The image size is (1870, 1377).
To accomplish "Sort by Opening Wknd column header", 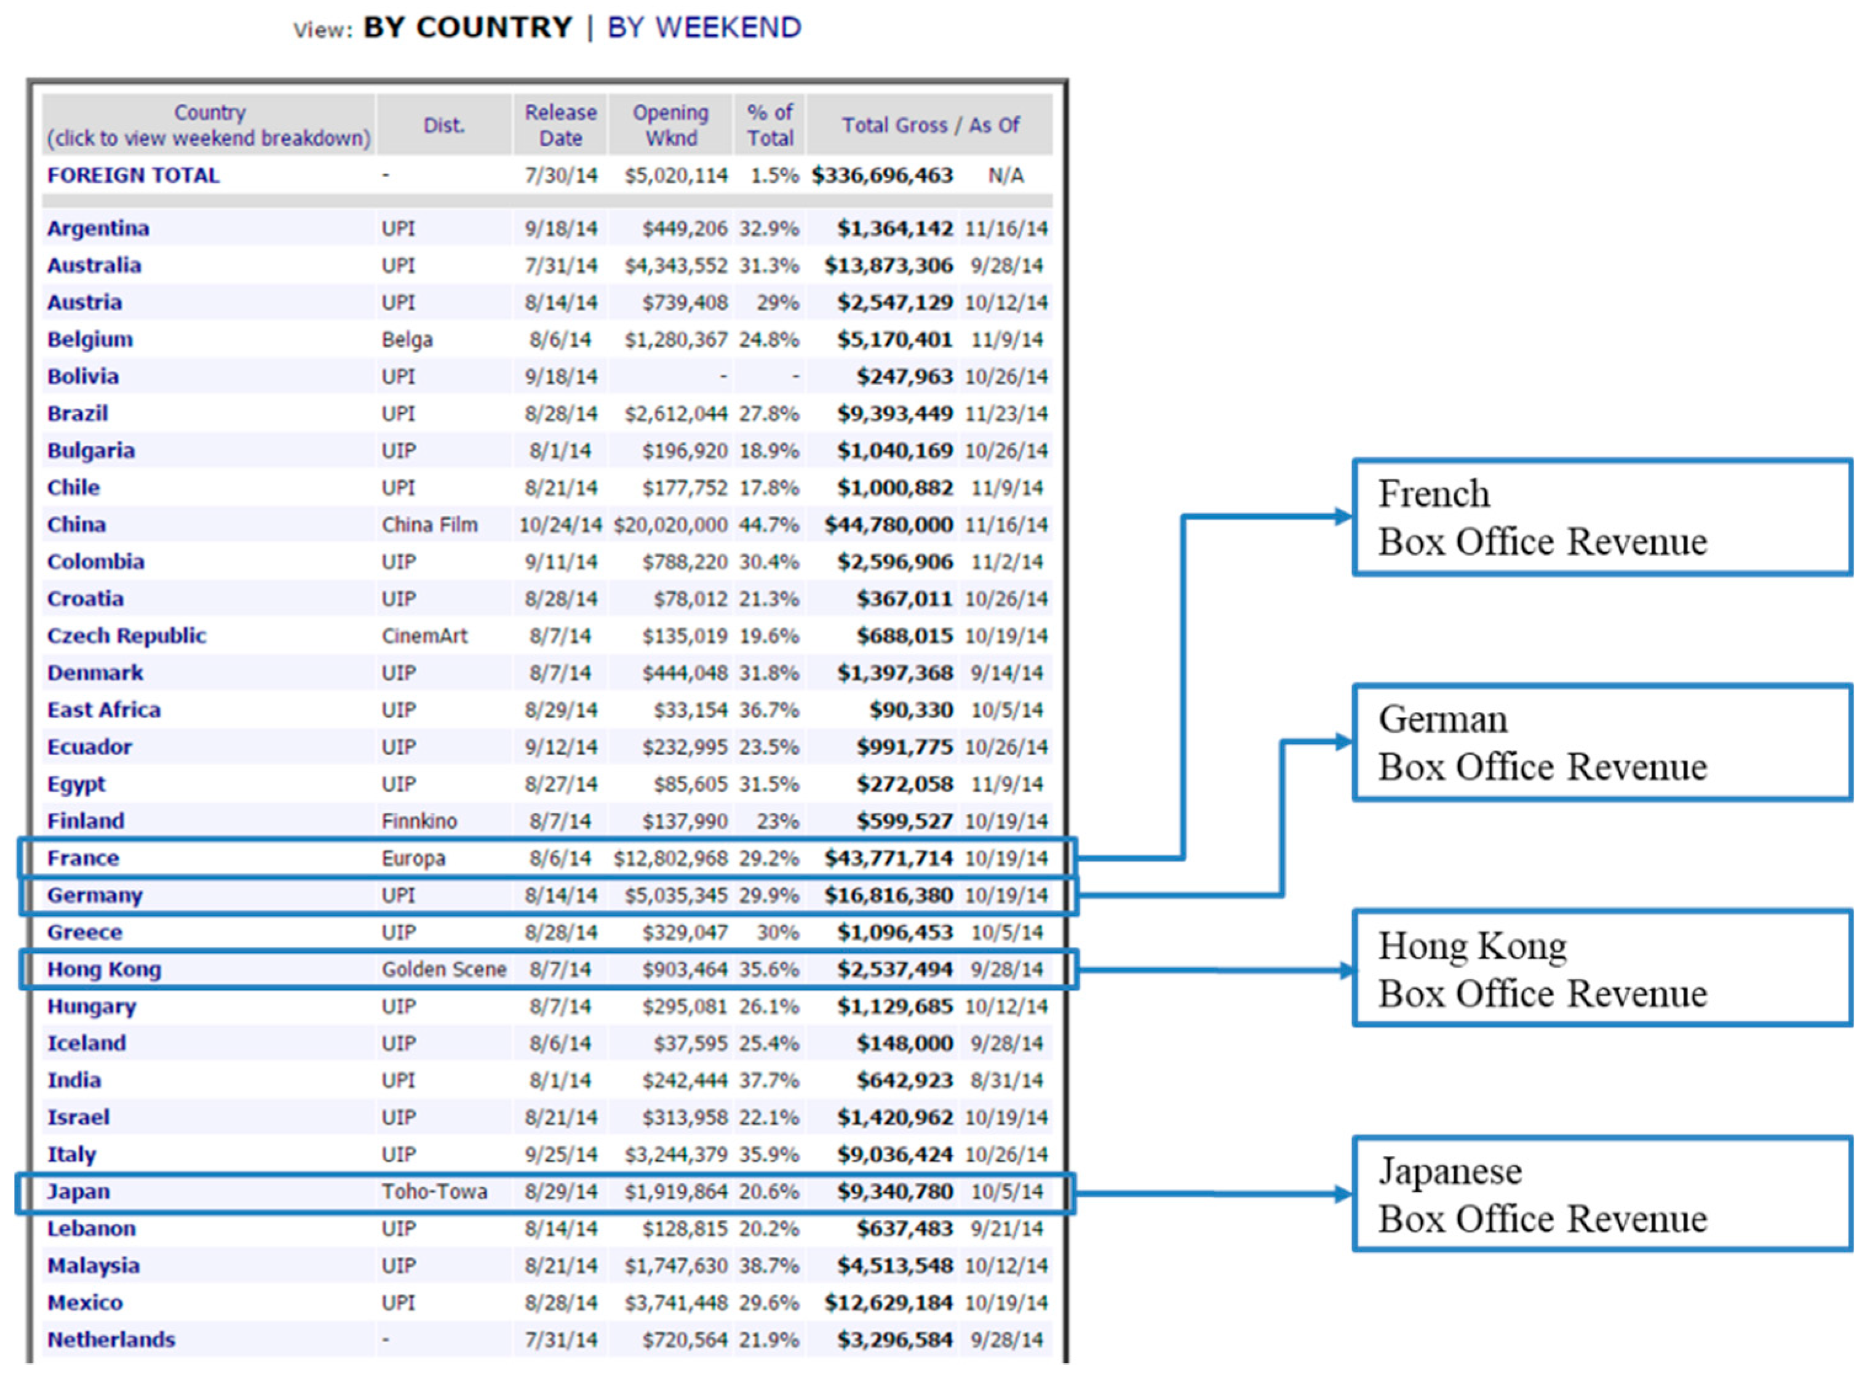I will click(670, 125).
